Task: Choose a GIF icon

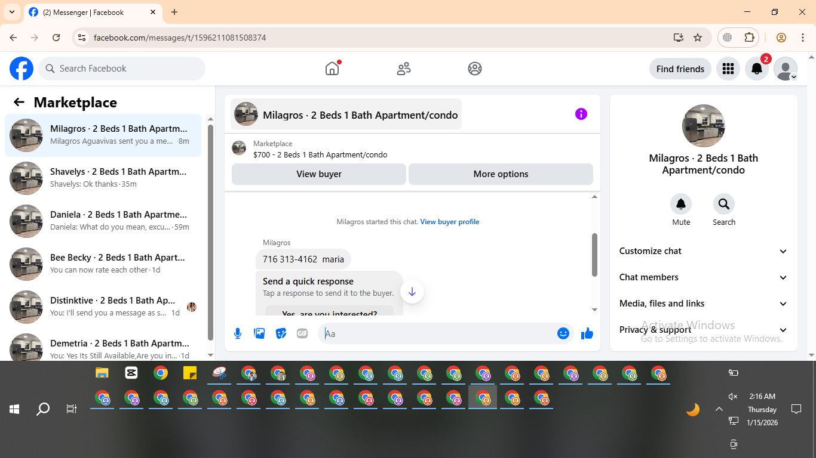Action: click(302, 333)
